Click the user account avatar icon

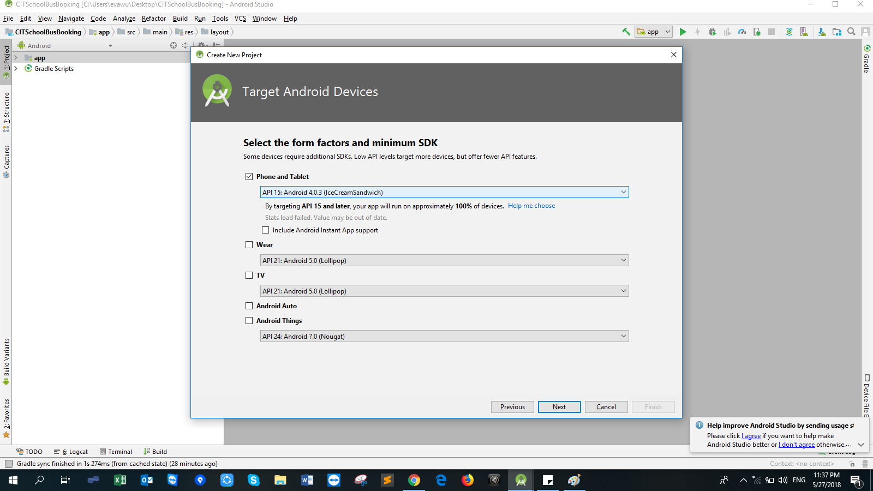point(865,32)
